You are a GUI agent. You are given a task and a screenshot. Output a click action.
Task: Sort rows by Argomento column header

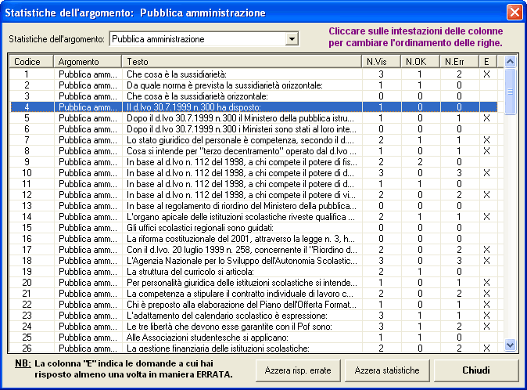tap(88, 61)
